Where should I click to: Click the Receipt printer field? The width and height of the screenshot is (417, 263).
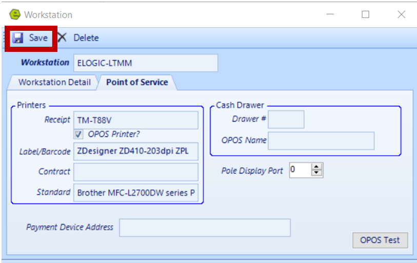coord(135,120)
